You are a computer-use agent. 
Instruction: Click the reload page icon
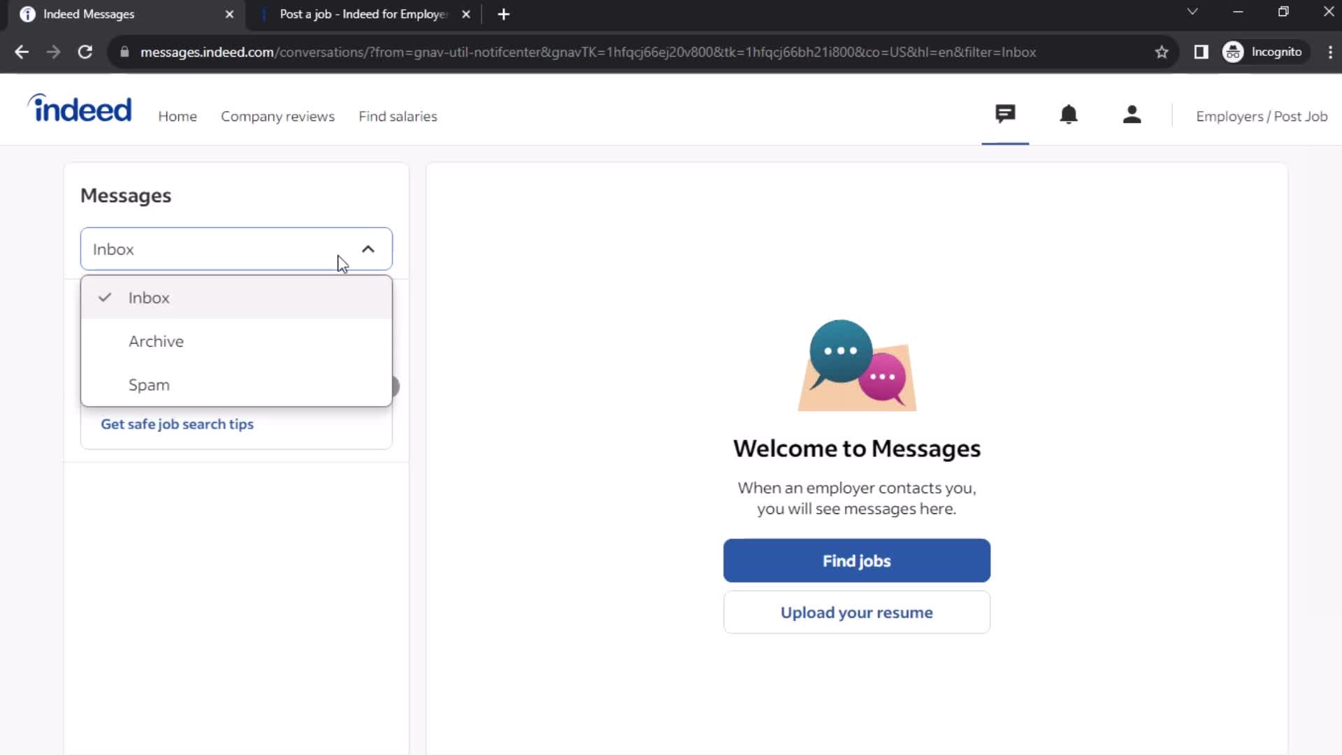tap(84, 52)
